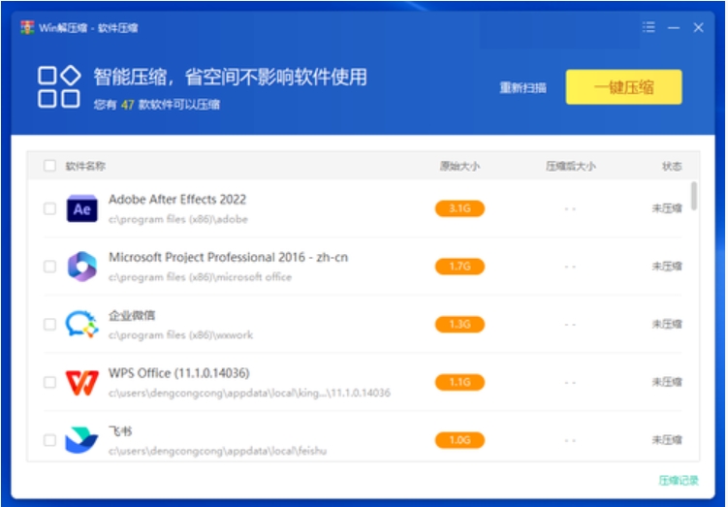Check the 飞书 row checkbox
The height and width of the screenshot is (507, 728).
coord(49,440)
